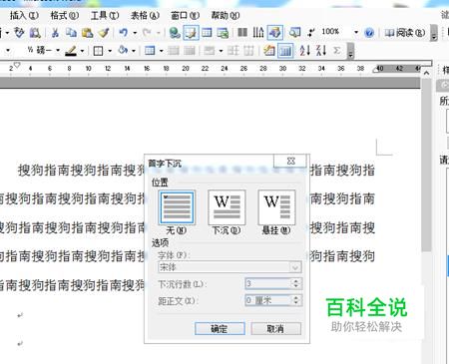Open the 窗口 (Window) menu
This screenshot has height=364, width=449.
(185, 15)
